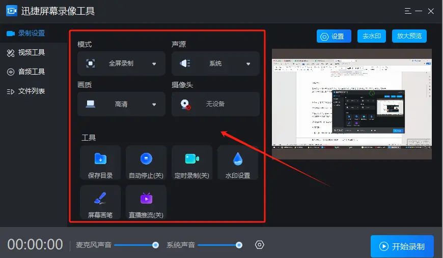Viewport: 443px width, 258px height.
Task: Click the 去水印 remove watermark button
Action: (x=371, y=36)
